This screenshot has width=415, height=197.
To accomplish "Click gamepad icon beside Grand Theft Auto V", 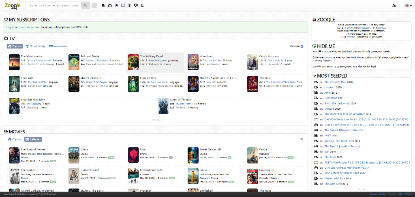I will point(316,125).
